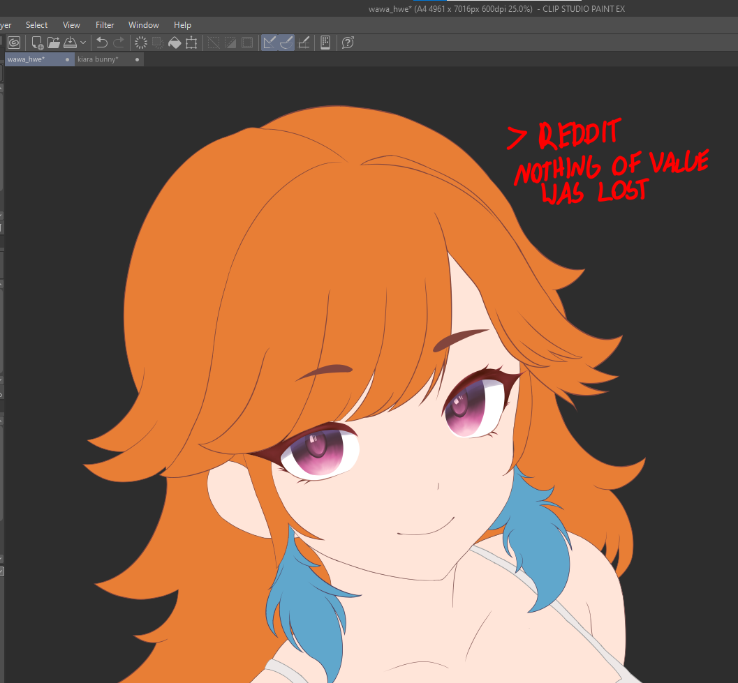Click the Open file folder icon

(54, 43)
